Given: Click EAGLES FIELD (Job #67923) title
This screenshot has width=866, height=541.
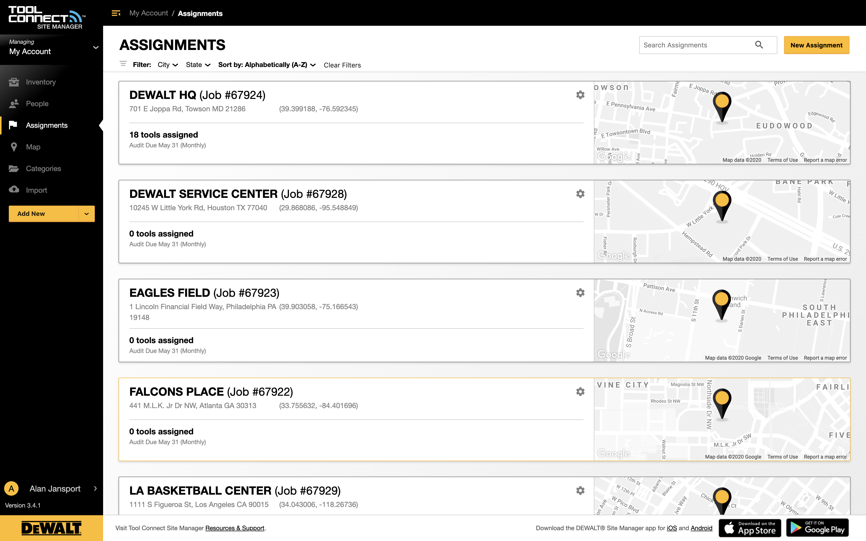Looking at the screenshot, I should tap(204, 293).
